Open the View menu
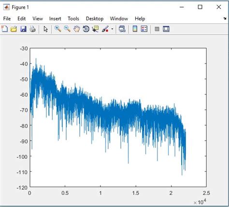 click(38, 19)
